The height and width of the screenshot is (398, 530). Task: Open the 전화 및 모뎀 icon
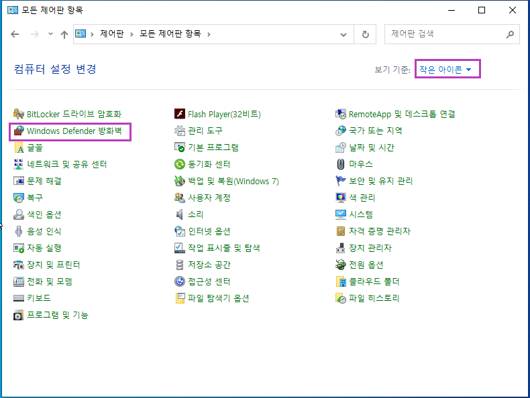coord(19,281)
